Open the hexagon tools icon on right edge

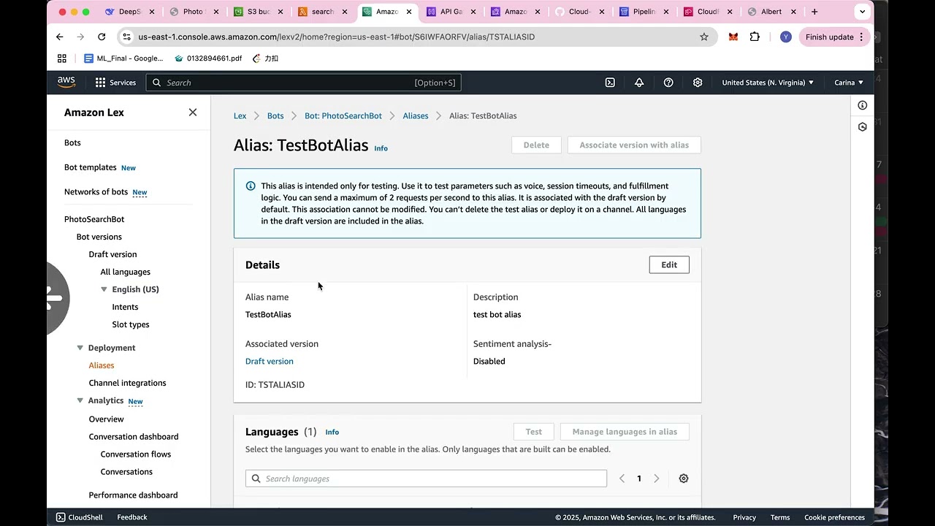(x=863, y=127)
